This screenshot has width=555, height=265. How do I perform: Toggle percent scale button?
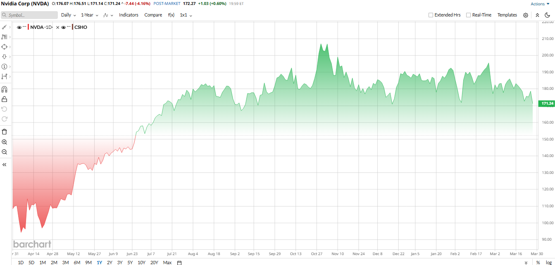click(538, 263)
